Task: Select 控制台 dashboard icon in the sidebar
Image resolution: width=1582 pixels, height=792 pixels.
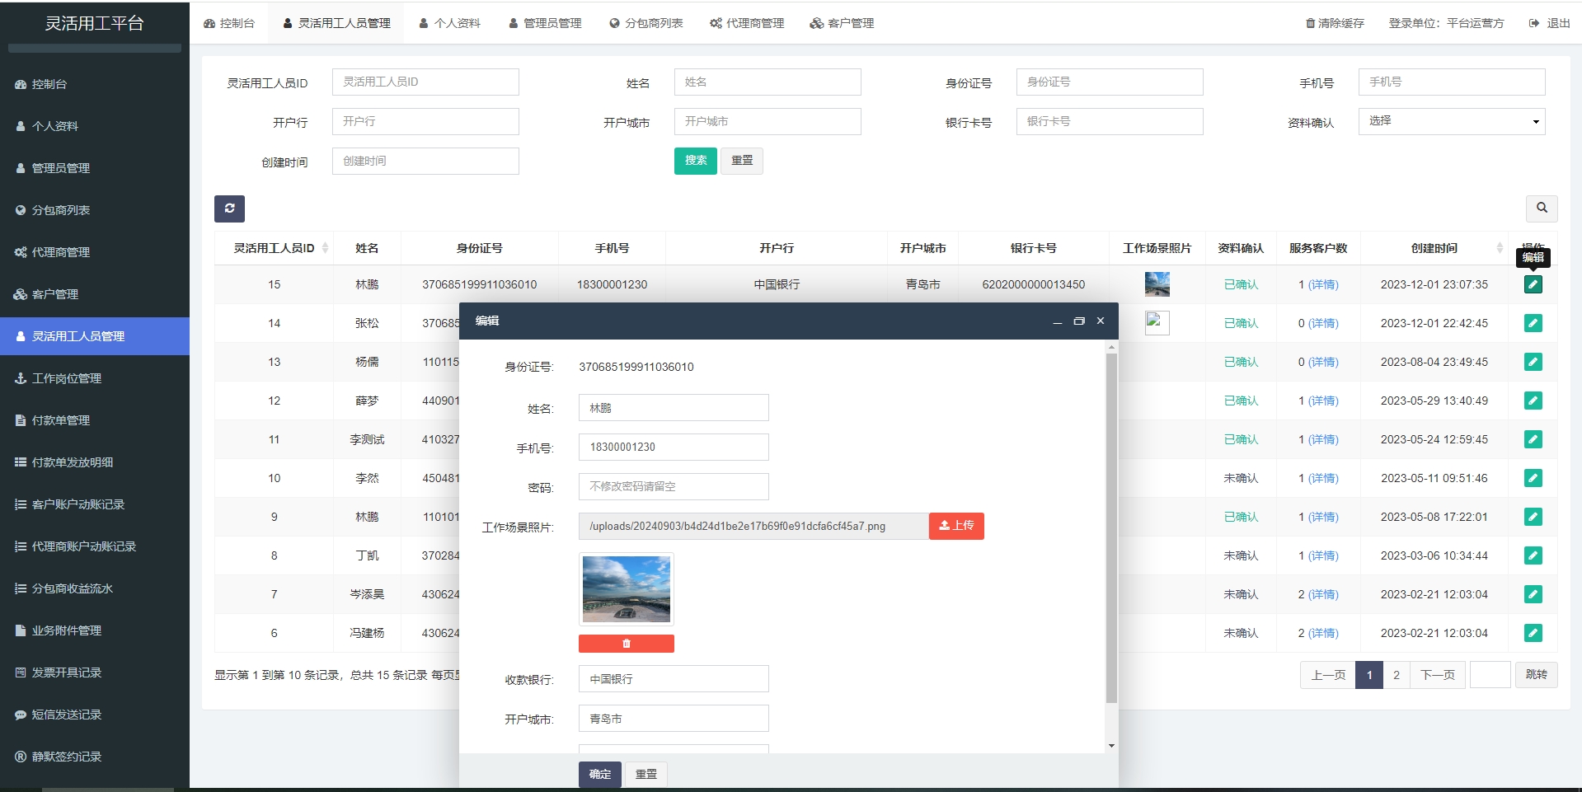Action: coord(20,83)
